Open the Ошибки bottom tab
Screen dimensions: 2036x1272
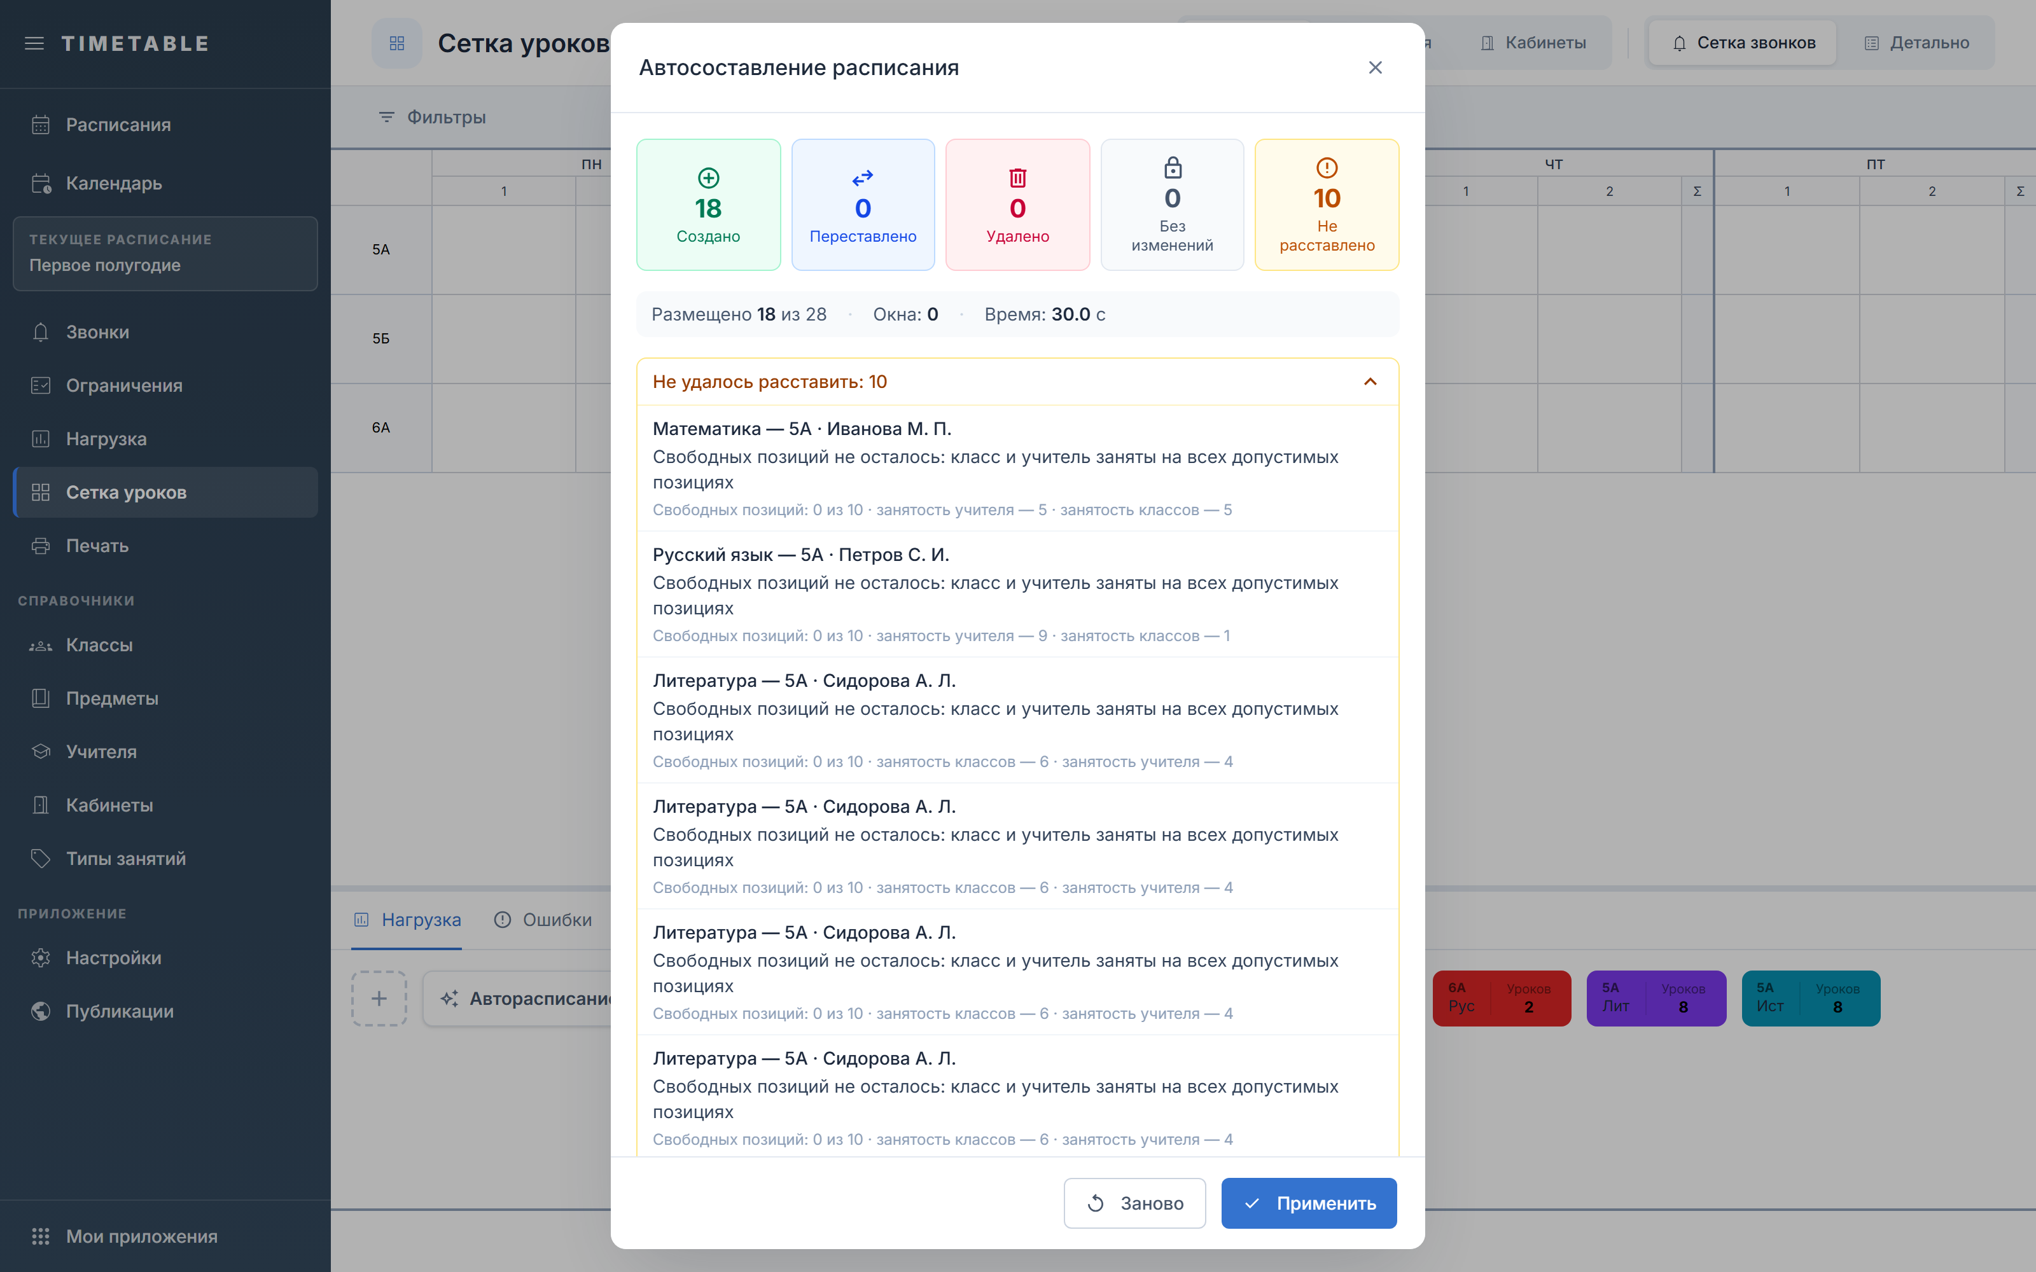pyautogui.click(x=543, y=920)
